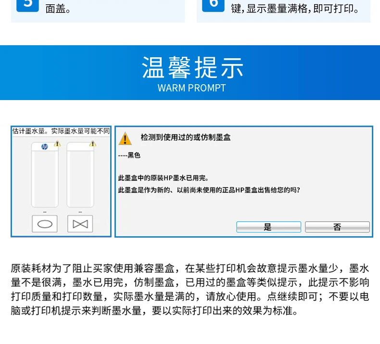
Task: Click the right ink level gauge
Action: pyautogui.click(x=80, y=175)
